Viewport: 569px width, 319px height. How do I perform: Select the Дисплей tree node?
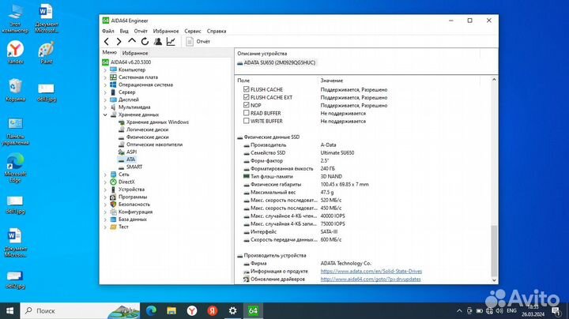pos(129,99)
